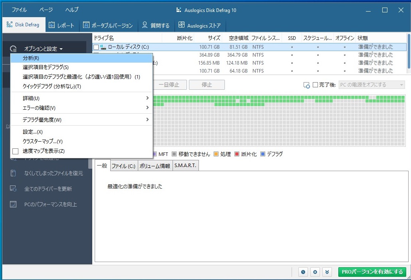Image resolution: width=411 pixels, height=280 pixels.
Task: Click the 全てのドライバーを更新 sidebar icon
Action: (13, 188)
